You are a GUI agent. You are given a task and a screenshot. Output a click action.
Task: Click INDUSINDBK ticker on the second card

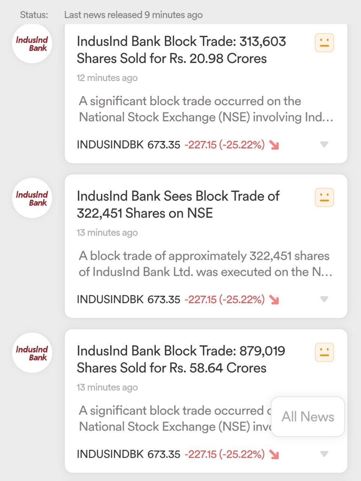tap(110, 299)
